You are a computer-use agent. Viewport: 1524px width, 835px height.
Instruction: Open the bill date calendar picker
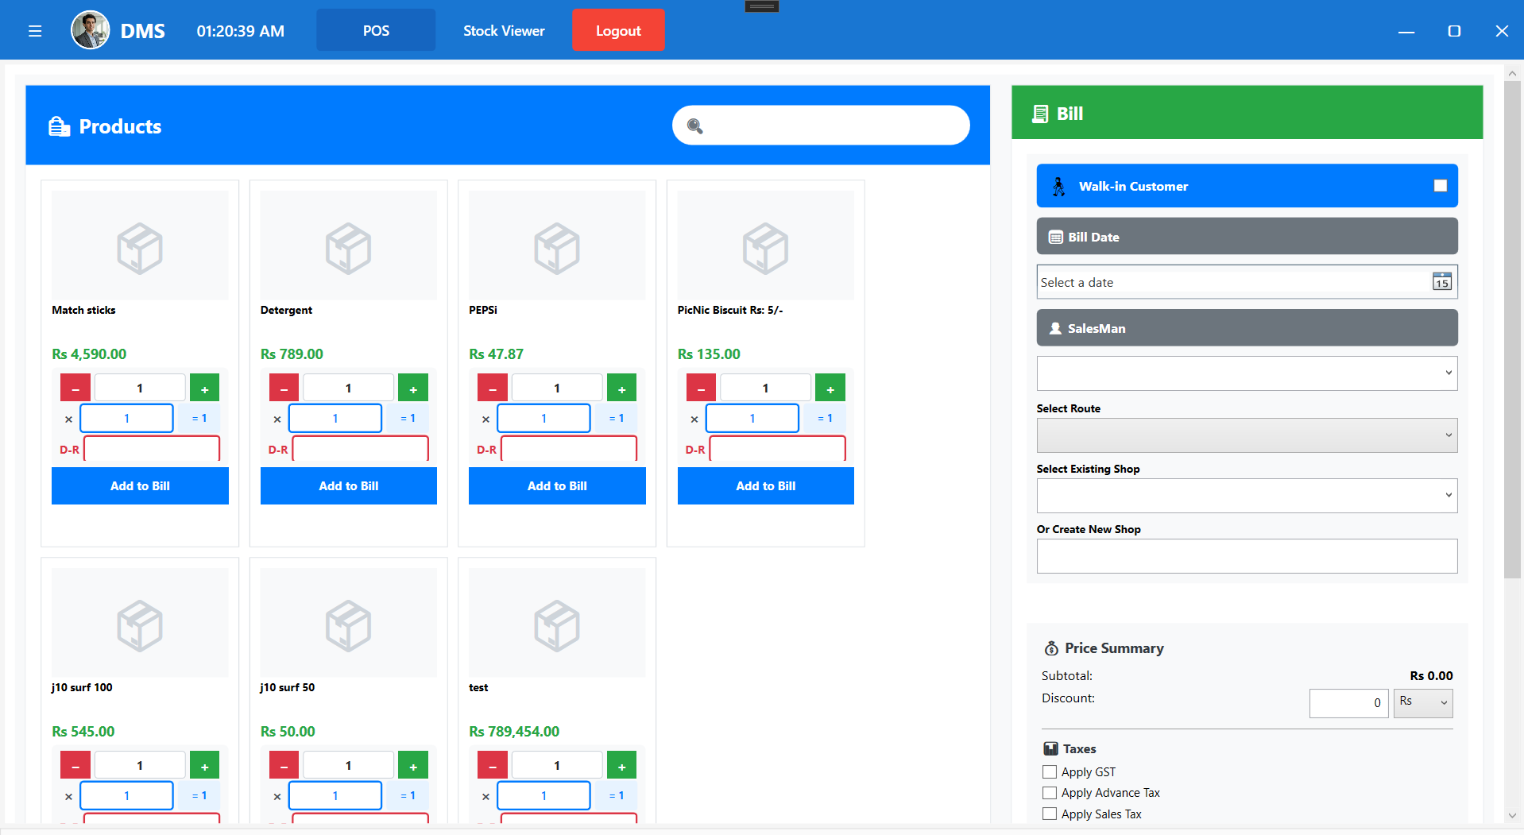pyautogui.click(x=1441, y=281)
